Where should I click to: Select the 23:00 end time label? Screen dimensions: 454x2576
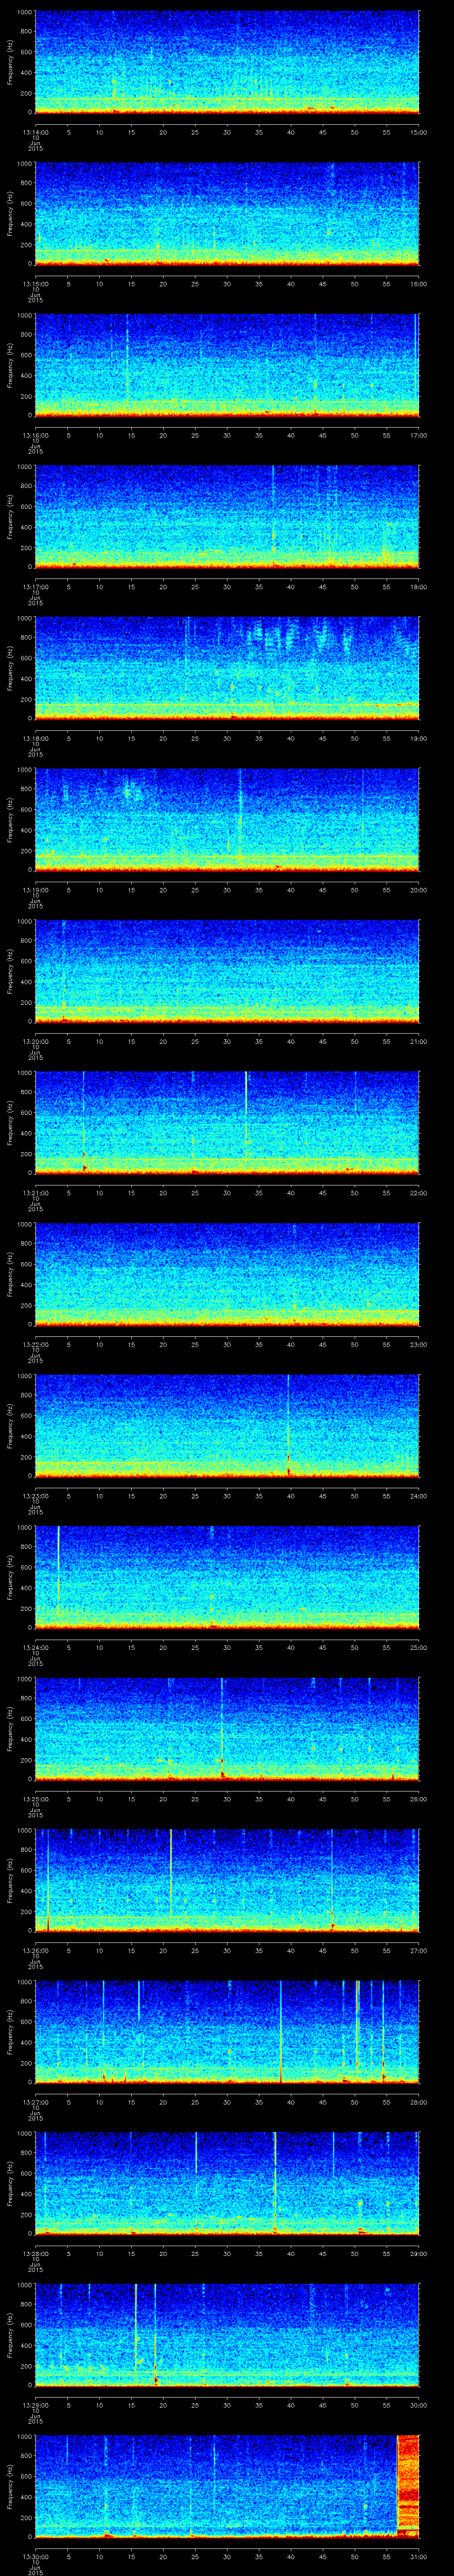coord(418,1344)
